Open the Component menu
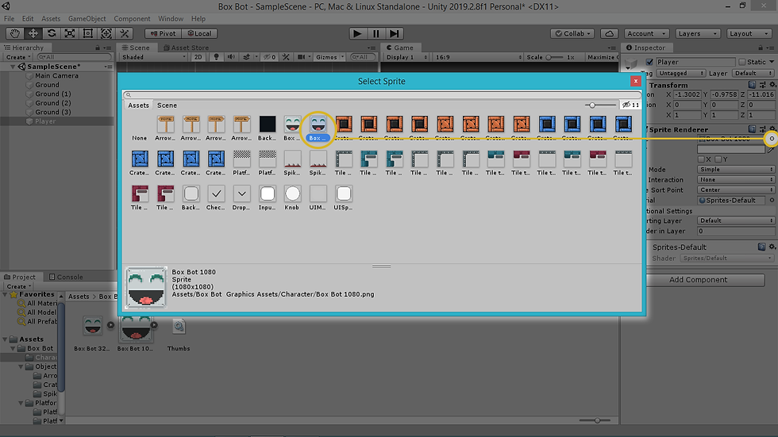The height and width of the screenshot is (437, 778). click(x=132, y=18)
